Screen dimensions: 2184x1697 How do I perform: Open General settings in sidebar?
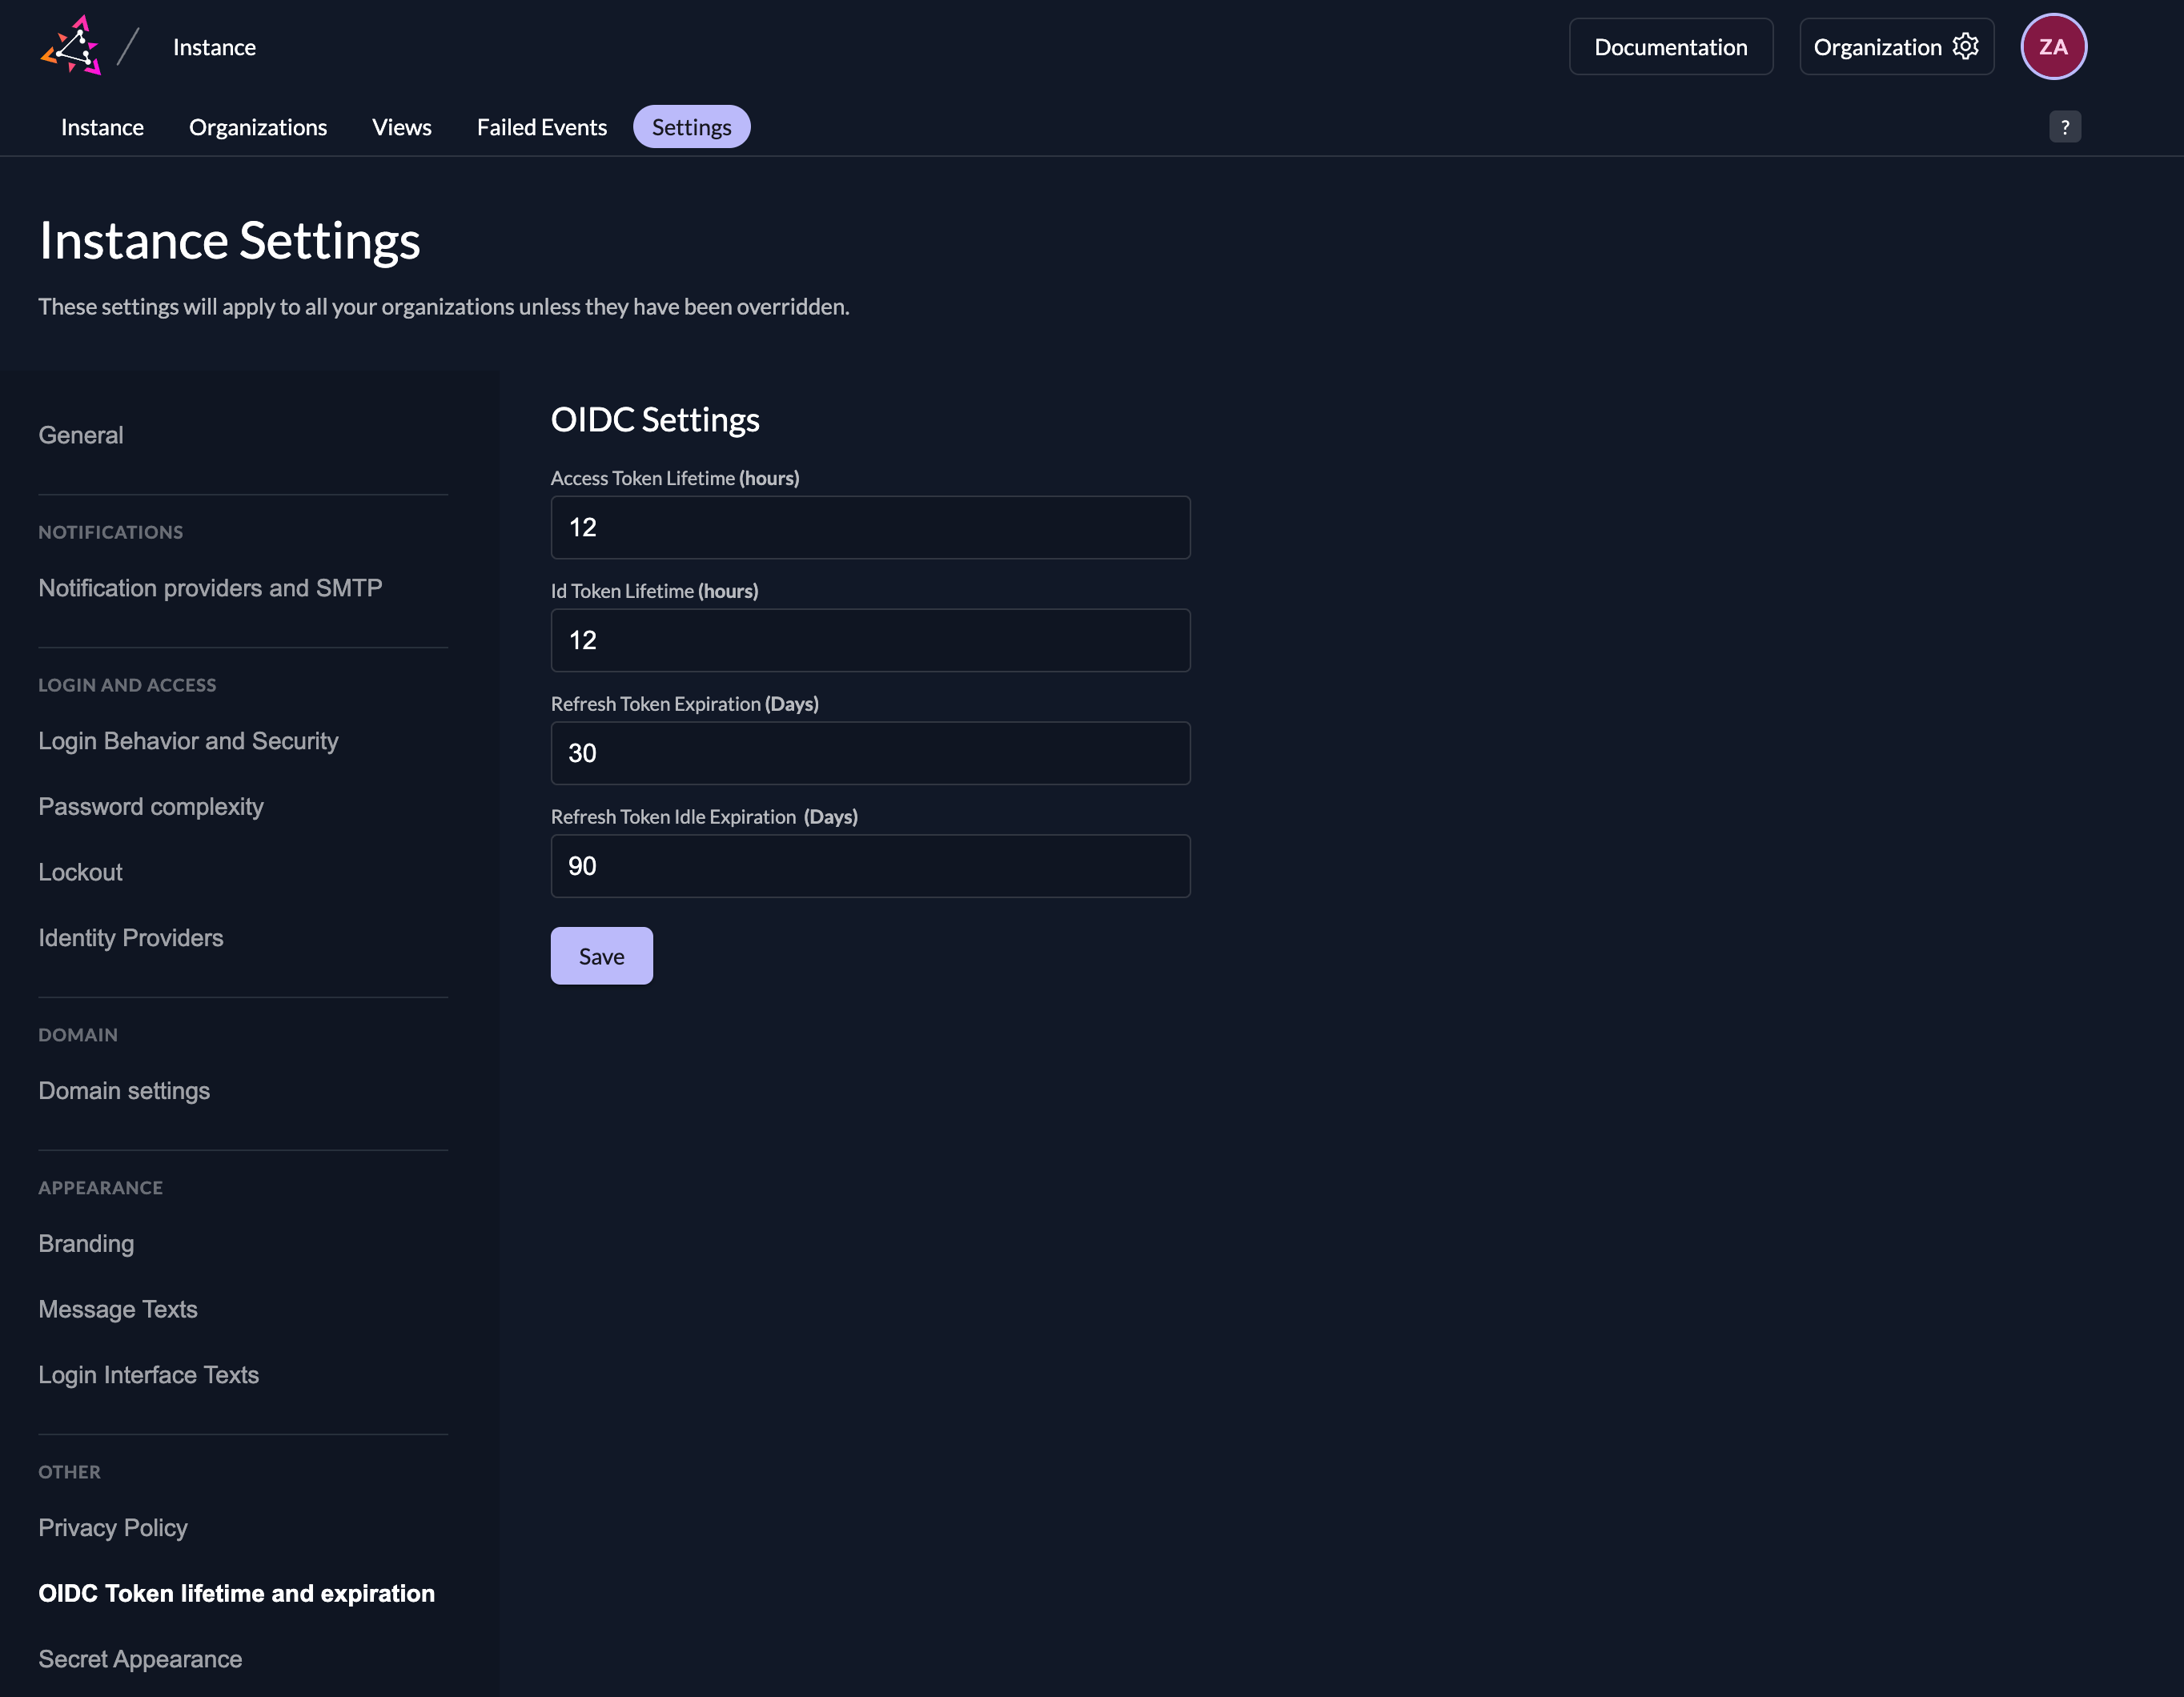(x=81, y=435)
